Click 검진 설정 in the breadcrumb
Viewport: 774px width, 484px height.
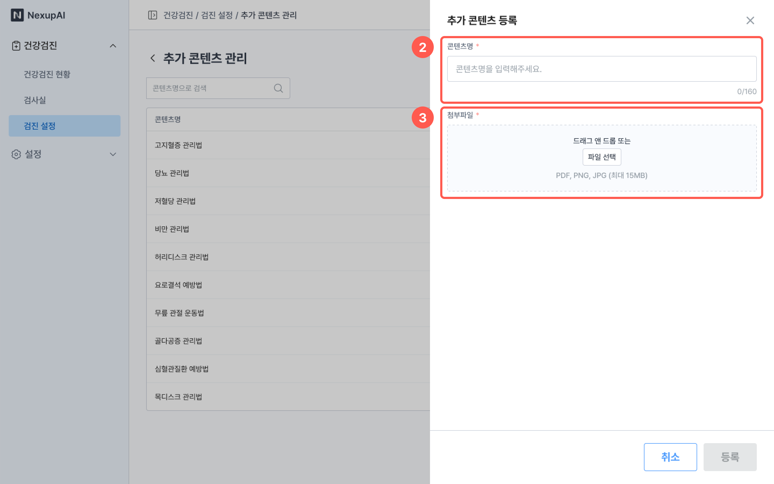coord(217,15)
